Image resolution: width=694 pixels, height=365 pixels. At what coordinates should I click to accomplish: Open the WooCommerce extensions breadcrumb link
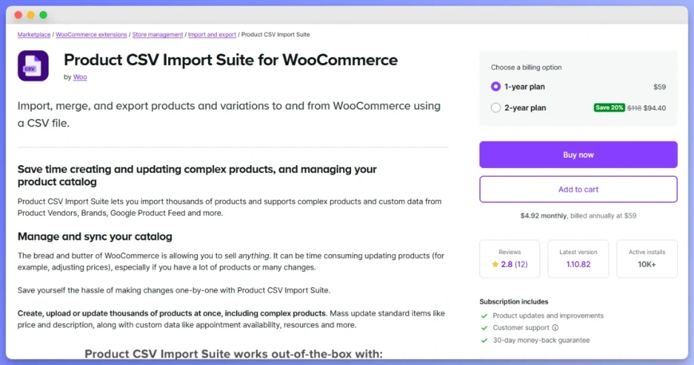[x=91, y=35]
